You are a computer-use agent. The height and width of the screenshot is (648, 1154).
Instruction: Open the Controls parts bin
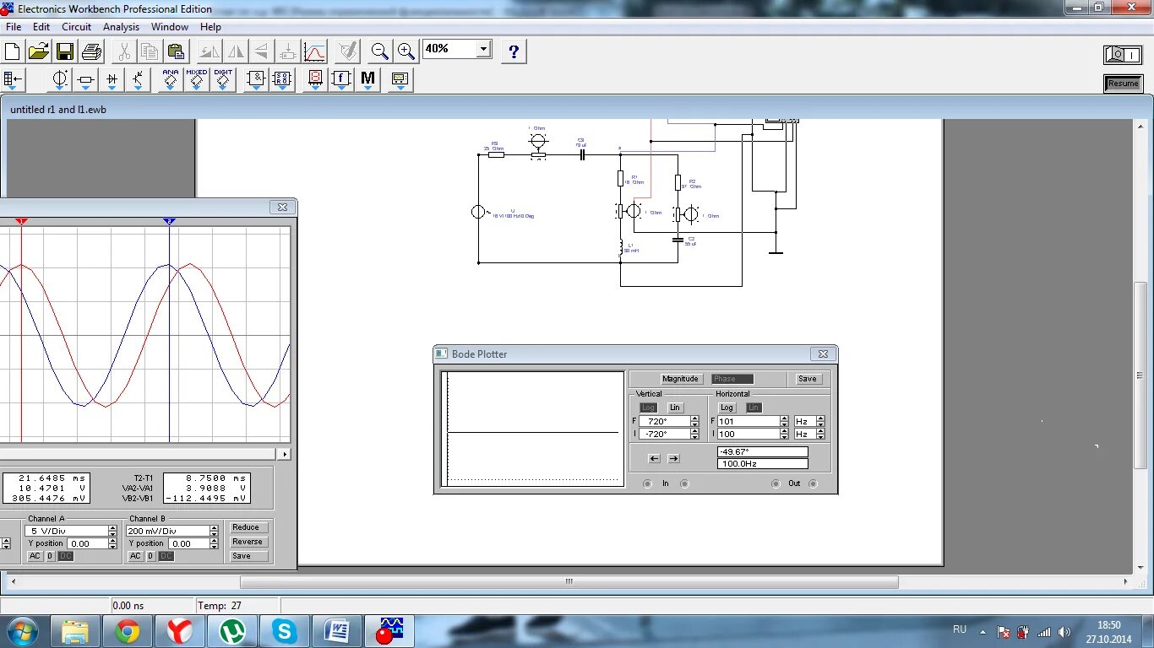341,80
